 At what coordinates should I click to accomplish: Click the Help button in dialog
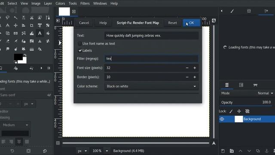[103, 23]
